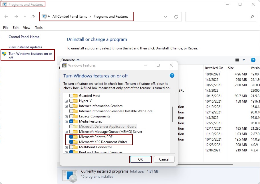Click the Programs and Features breadcrumb

click(x=111, y=17)
